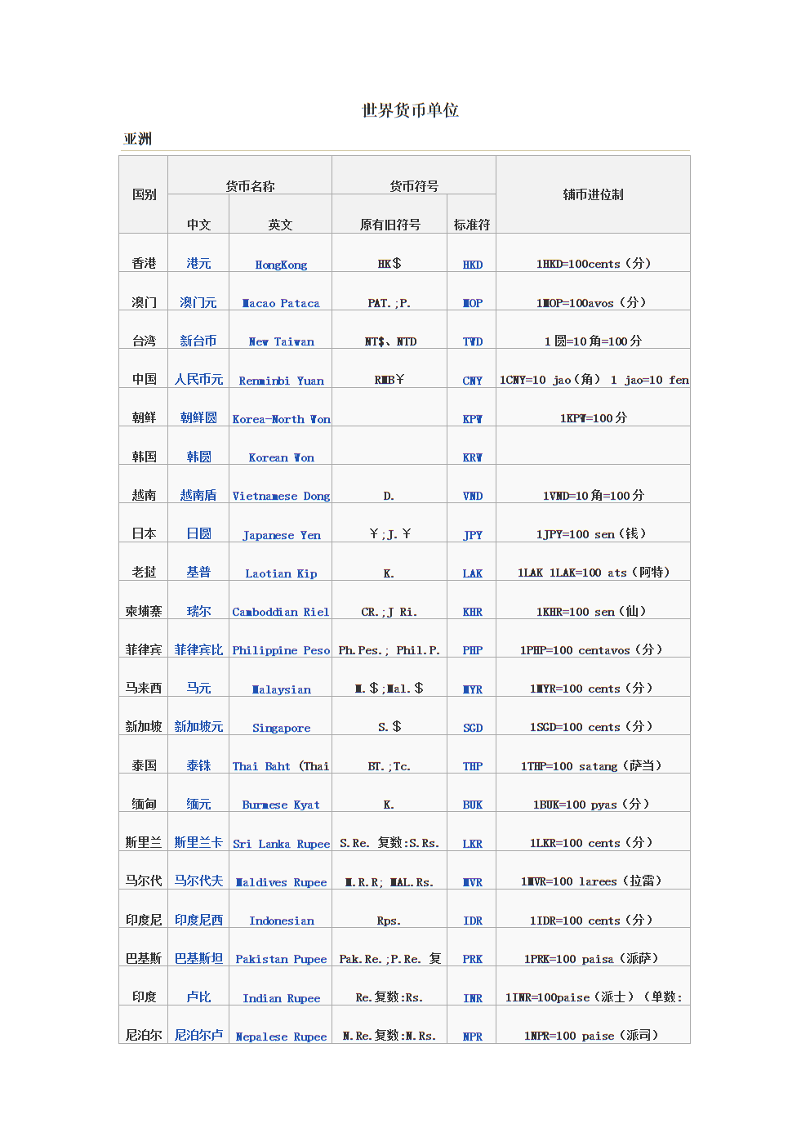The width and height of the screenshot is (810, 1146).
Task: Select the 新台币 link in Taiwan row
Action: (198, 341)
